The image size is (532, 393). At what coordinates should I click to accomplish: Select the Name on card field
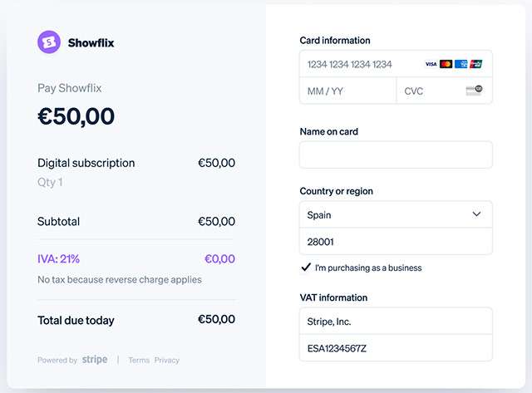point(396,155)
